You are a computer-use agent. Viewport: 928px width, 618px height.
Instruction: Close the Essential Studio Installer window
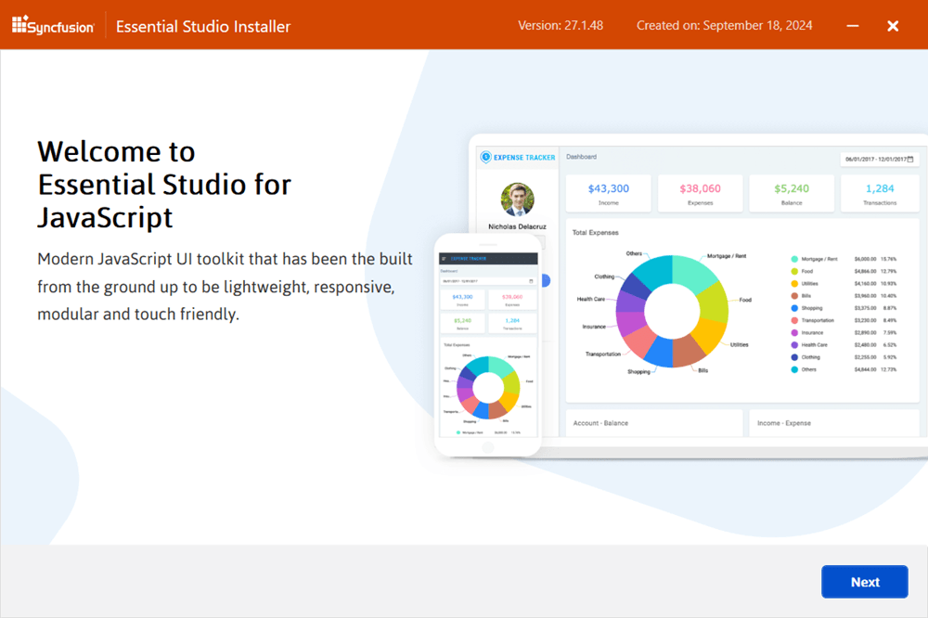893,26
